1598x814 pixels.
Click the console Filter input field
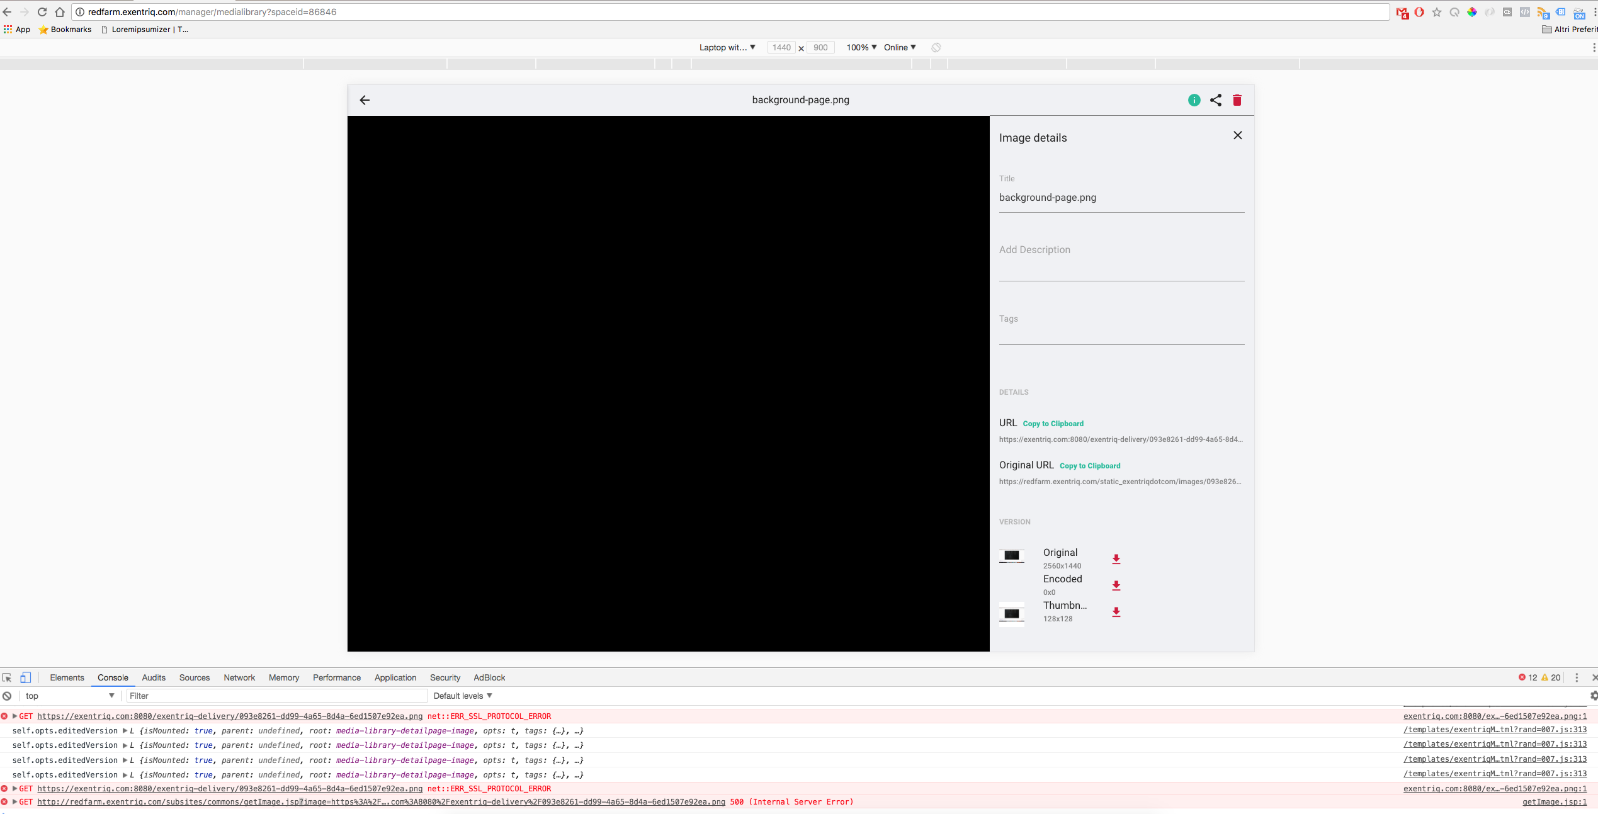(x=276, y=696)
